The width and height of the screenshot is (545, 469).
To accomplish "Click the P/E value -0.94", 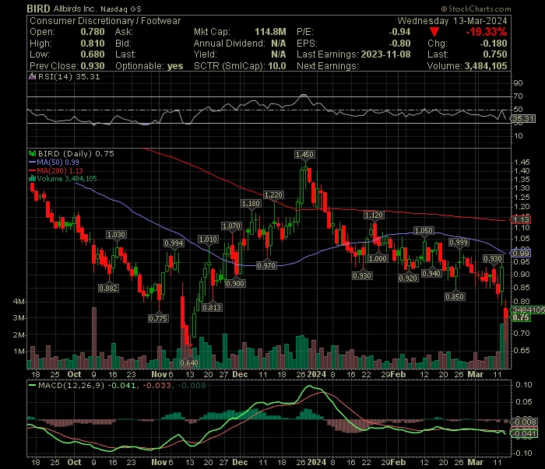I will [399, 32].
